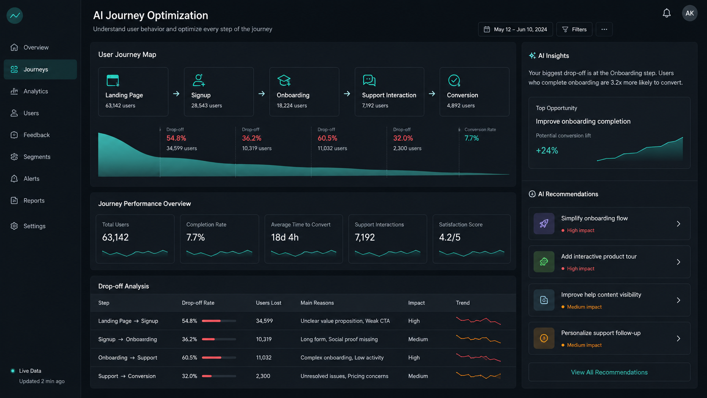Open the three-dot more options menu
This screenshot has width=707, height=398.
click(x=604, y=29)
